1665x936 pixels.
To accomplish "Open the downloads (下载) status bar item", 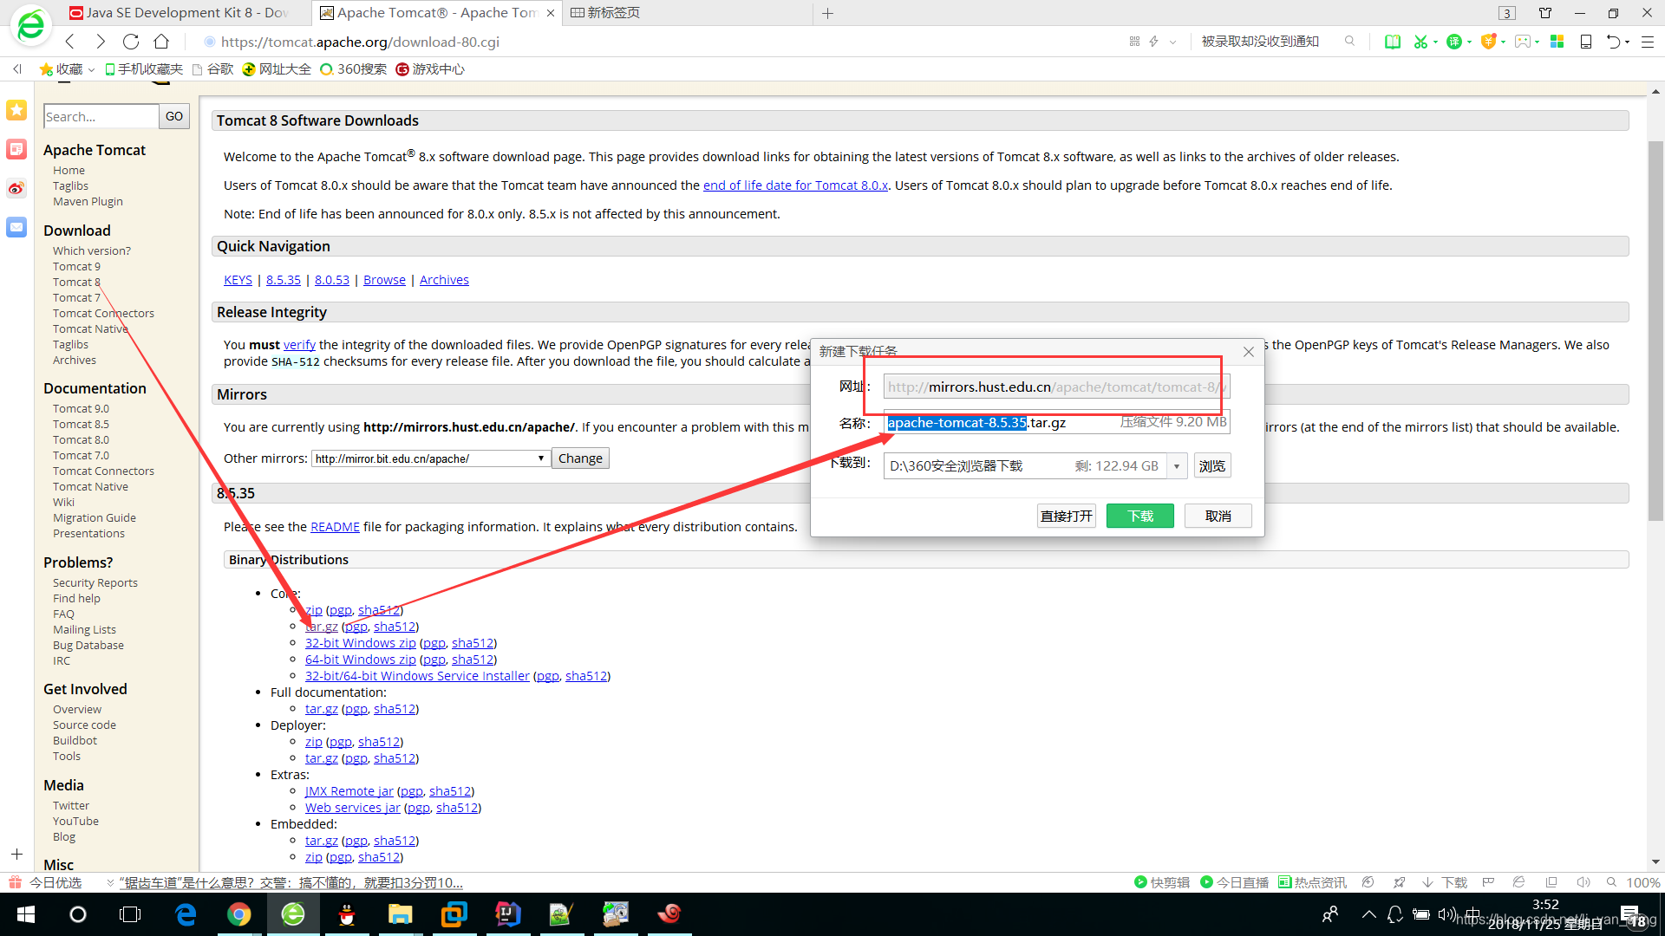I will click(x=1445, y=882).
